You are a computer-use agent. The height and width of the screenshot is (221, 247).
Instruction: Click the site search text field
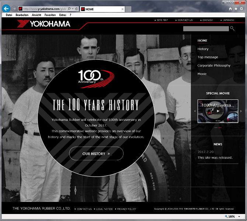206,29
